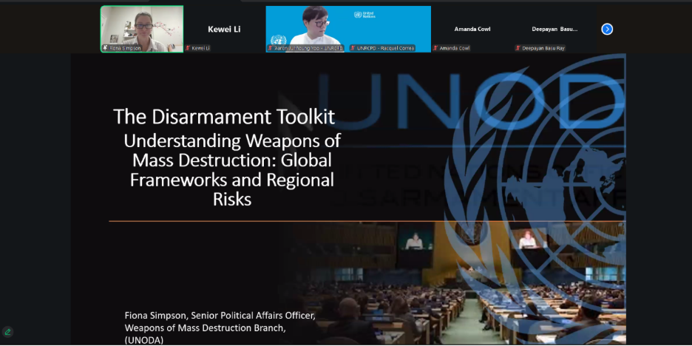Screen dimensions: 692x346
Task: Click the Fiona Simpson presenter caption text
Action: point(220,327)
